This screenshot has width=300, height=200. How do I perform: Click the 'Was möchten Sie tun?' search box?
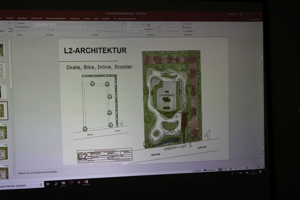click(126, 19)
